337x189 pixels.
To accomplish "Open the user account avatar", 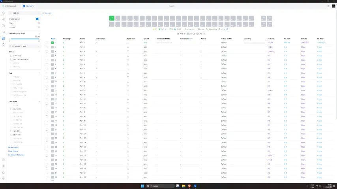I will coord(333,6).
